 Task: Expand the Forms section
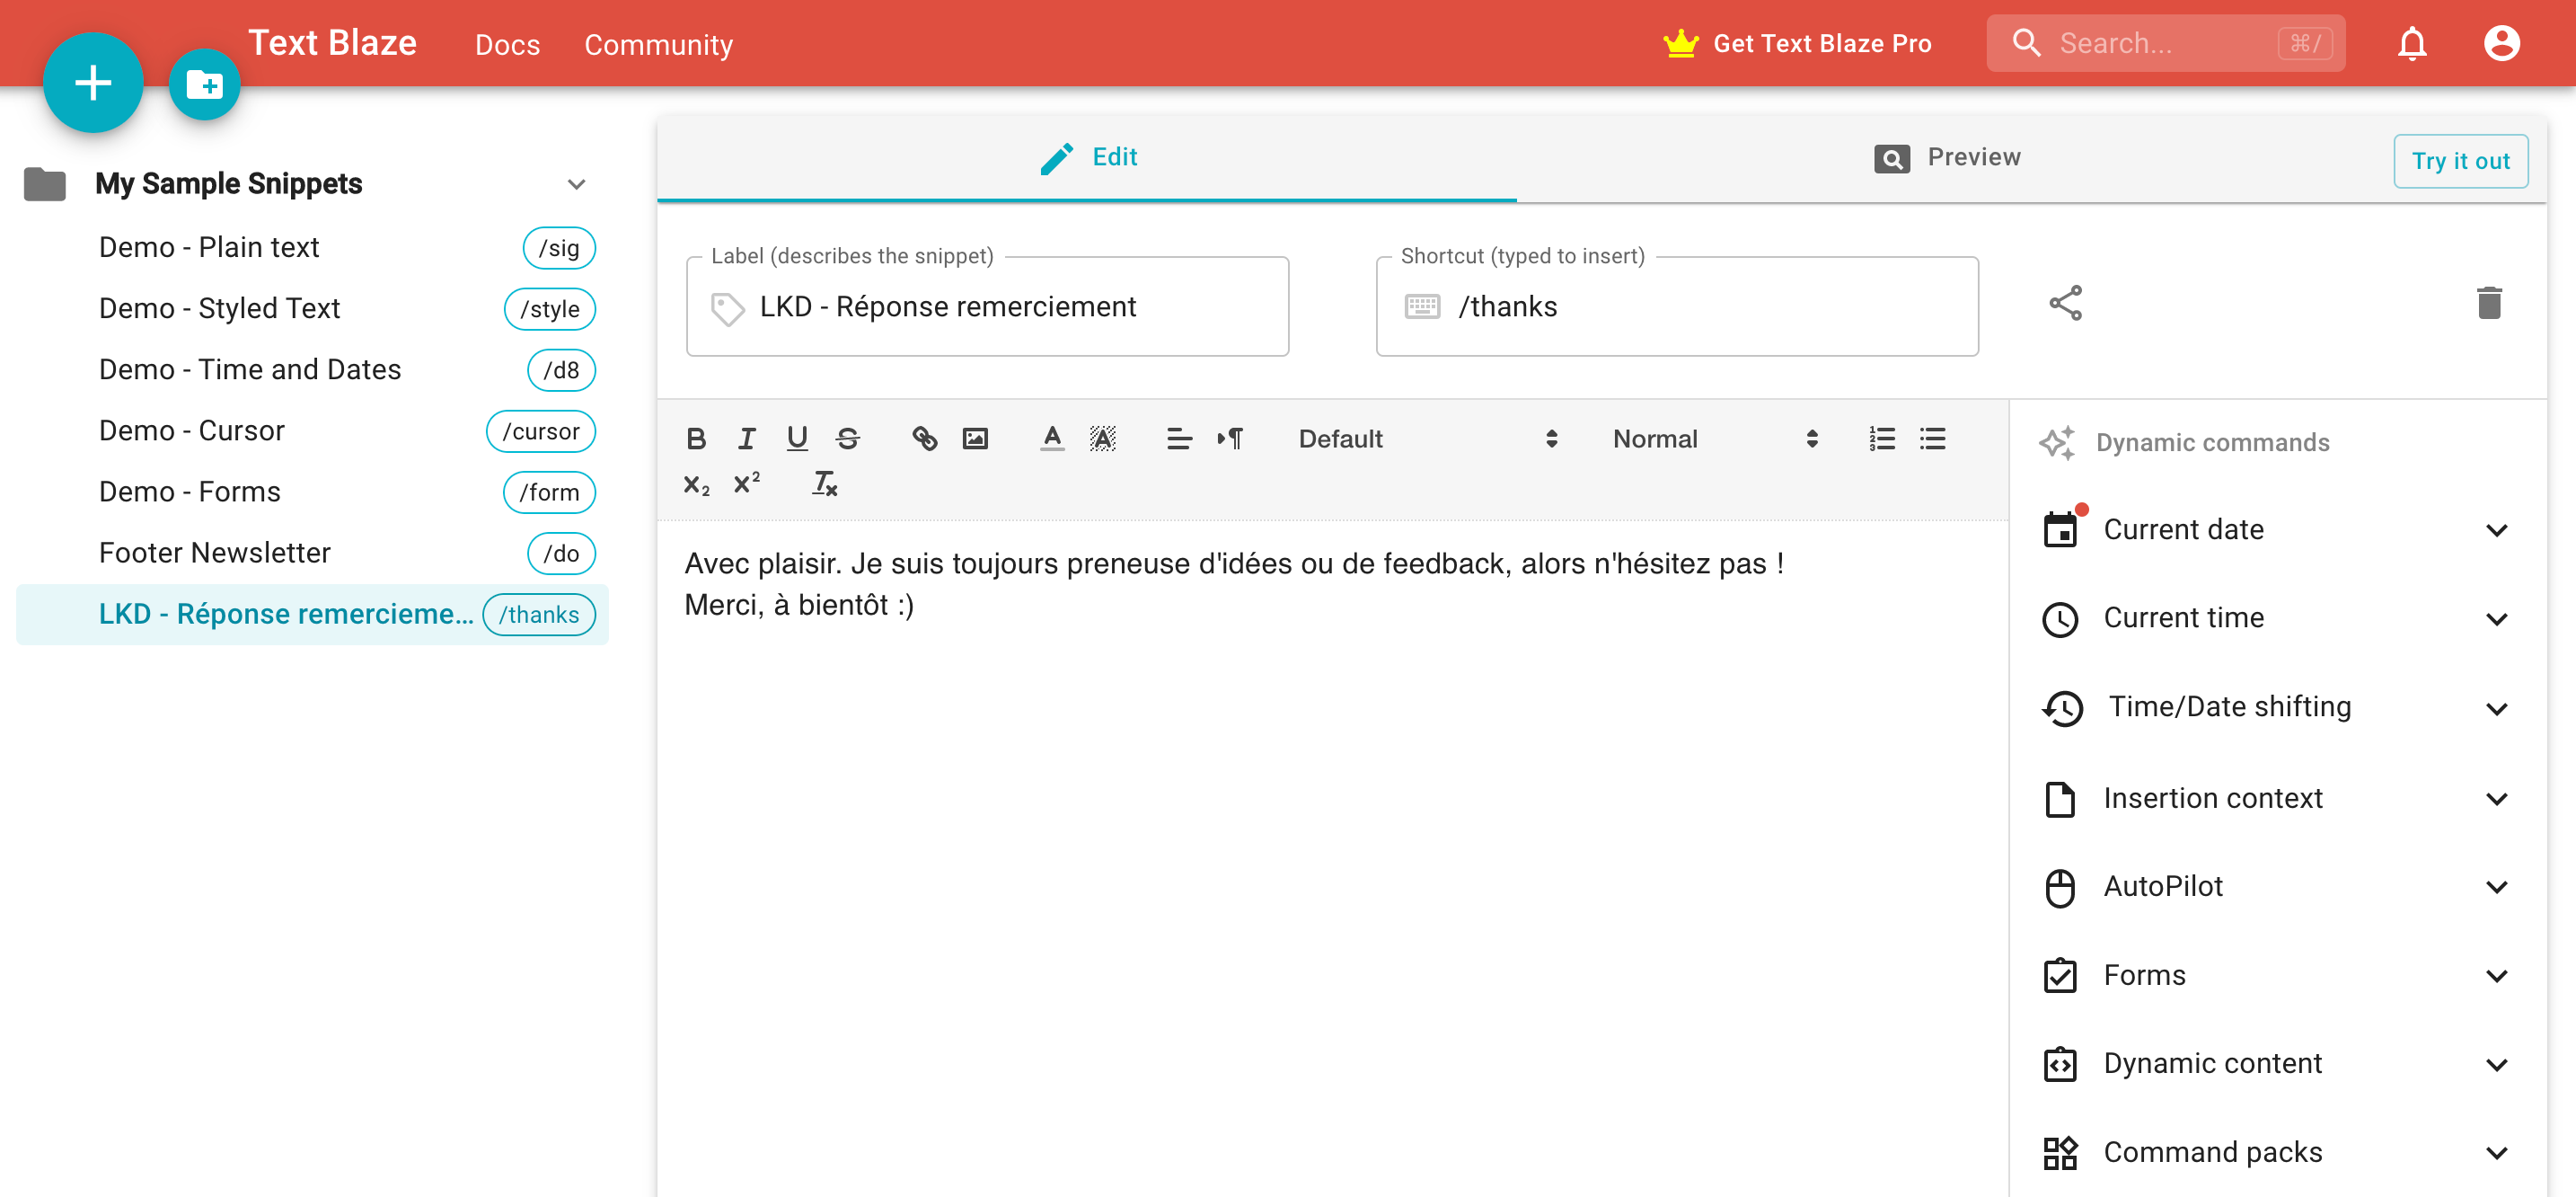click(x=2497, y=975)
